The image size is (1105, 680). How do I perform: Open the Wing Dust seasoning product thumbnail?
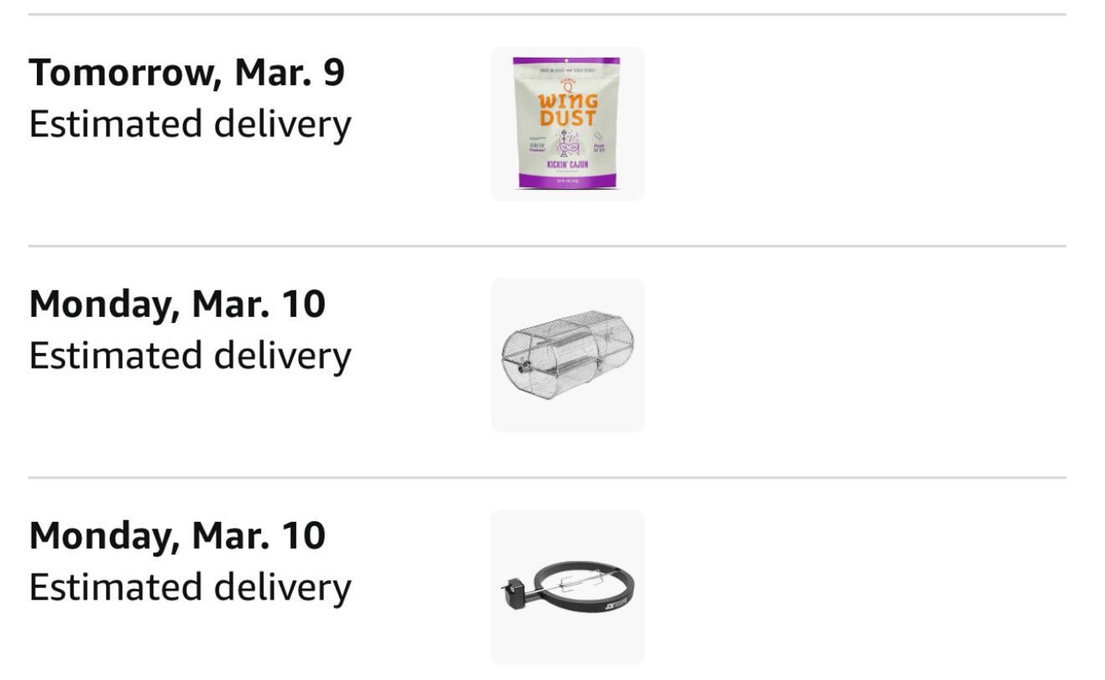click(x=568, y=124)
